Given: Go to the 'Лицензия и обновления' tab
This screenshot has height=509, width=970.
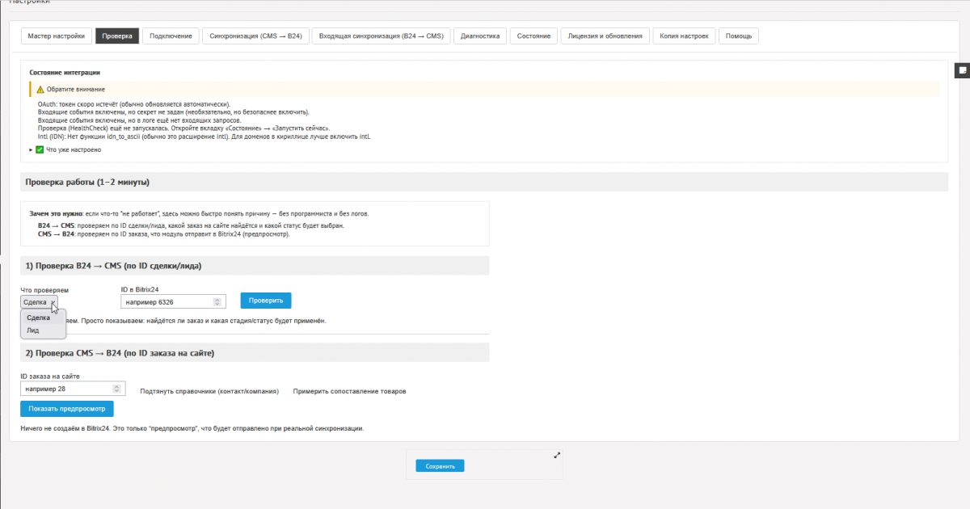Looking at the screenshot, I should (x=605, y=36).
